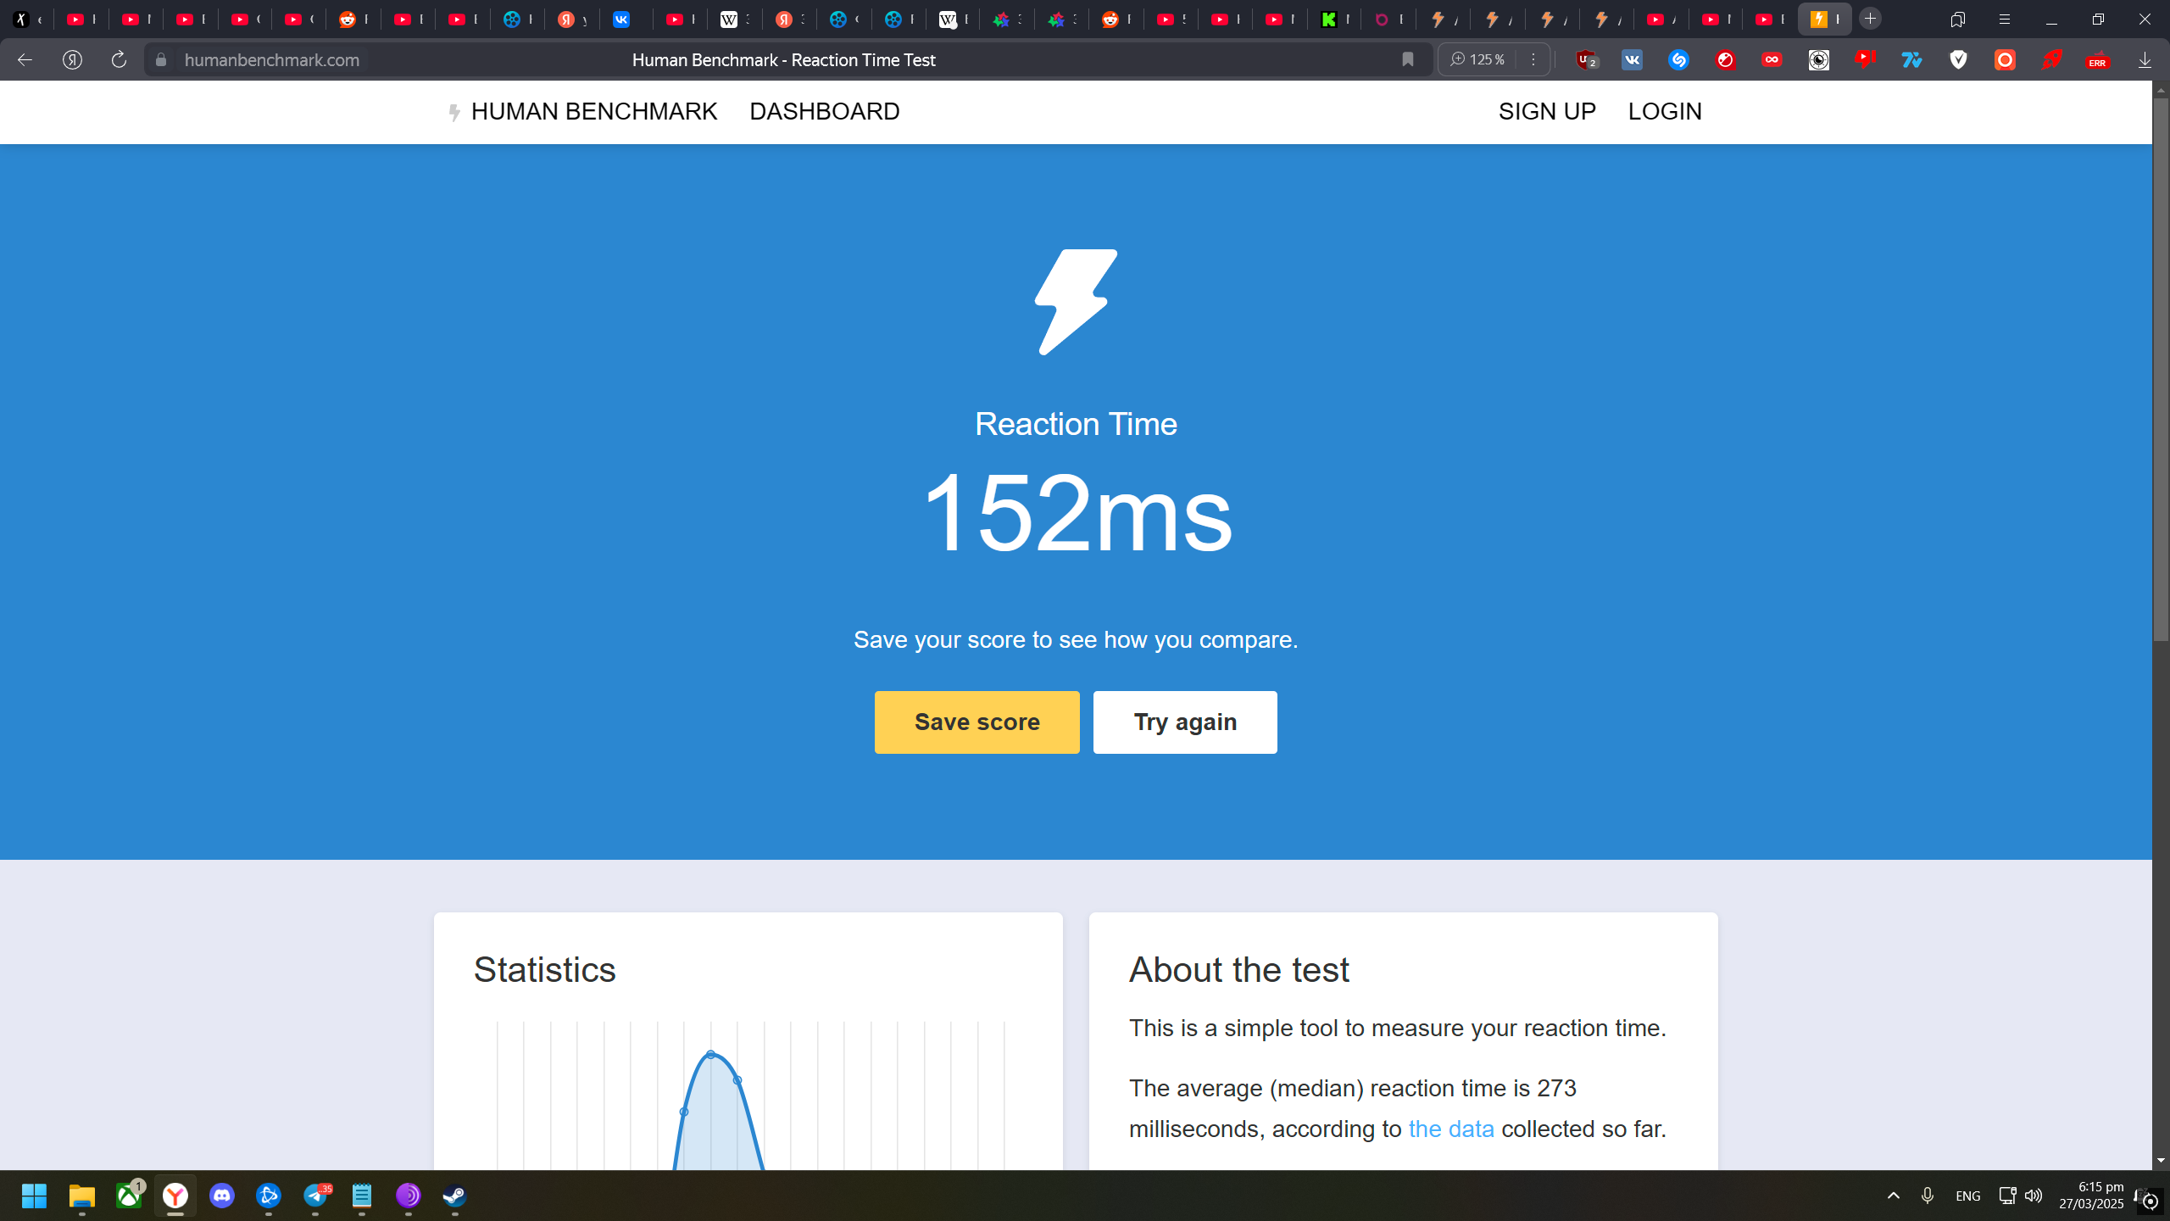Switch to the pink ring icon tab
The height and width of the screenshot is (1221, 2170).
[1388, 19]
